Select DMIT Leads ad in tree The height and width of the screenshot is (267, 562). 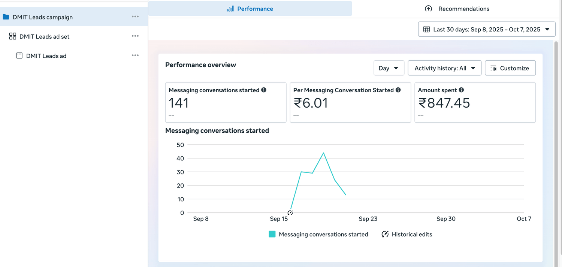tap(46, 56)
